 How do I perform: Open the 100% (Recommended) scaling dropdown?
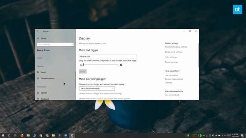pyautogui.click(x=97, y=89)
